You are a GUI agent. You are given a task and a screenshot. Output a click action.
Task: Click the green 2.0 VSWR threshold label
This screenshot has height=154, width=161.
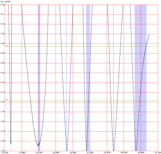click(7, 100)
